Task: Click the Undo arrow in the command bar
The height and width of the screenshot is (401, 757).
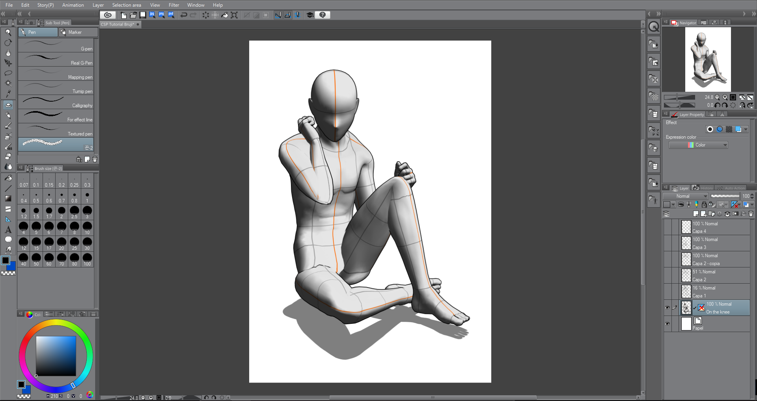Action: point(184,15)
